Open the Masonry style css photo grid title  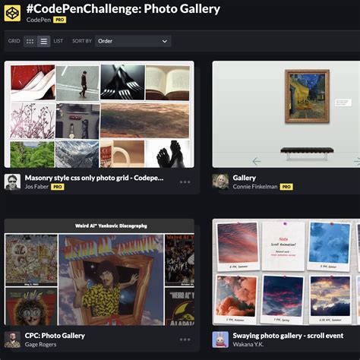pyautogui.click(x=94, y=178)
